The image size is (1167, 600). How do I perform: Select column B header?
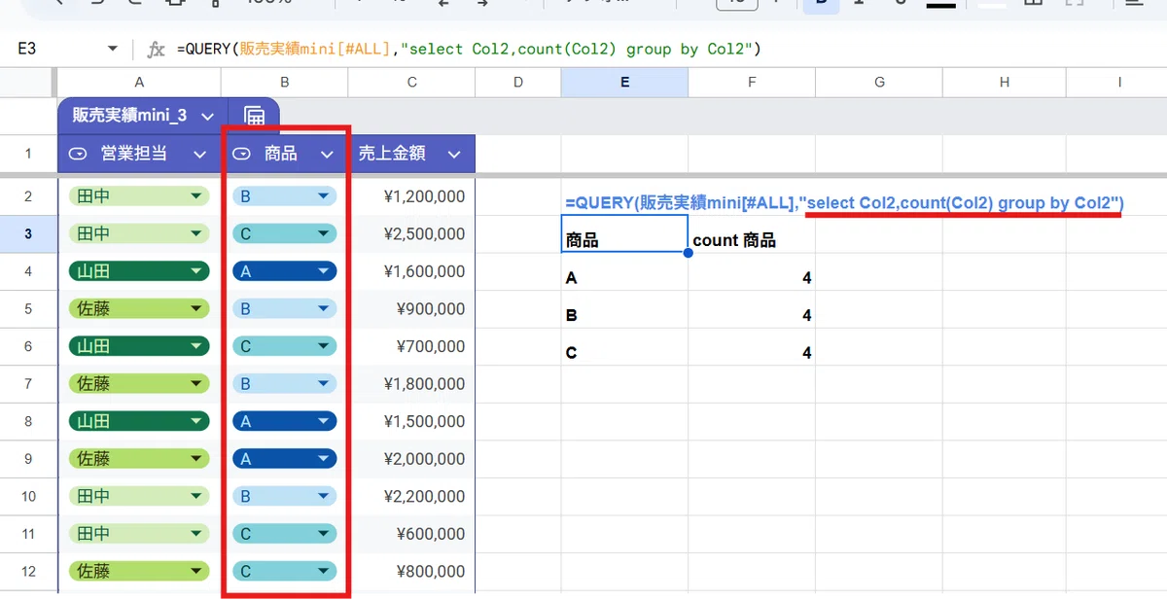(x=285, y=82)
